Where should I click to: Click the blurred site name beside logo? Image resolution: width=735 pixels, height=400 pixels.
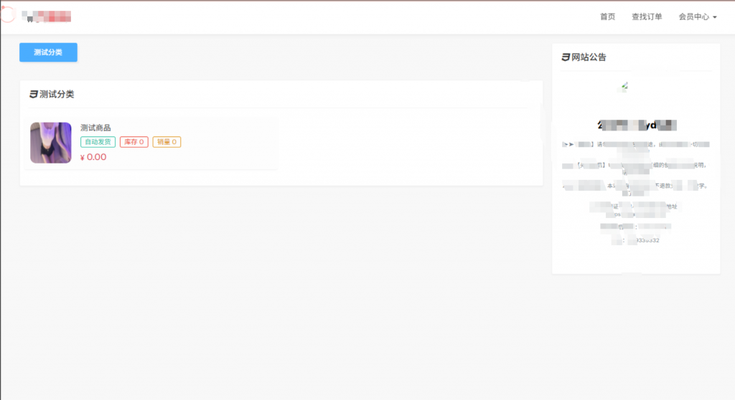tap(47, 17)
